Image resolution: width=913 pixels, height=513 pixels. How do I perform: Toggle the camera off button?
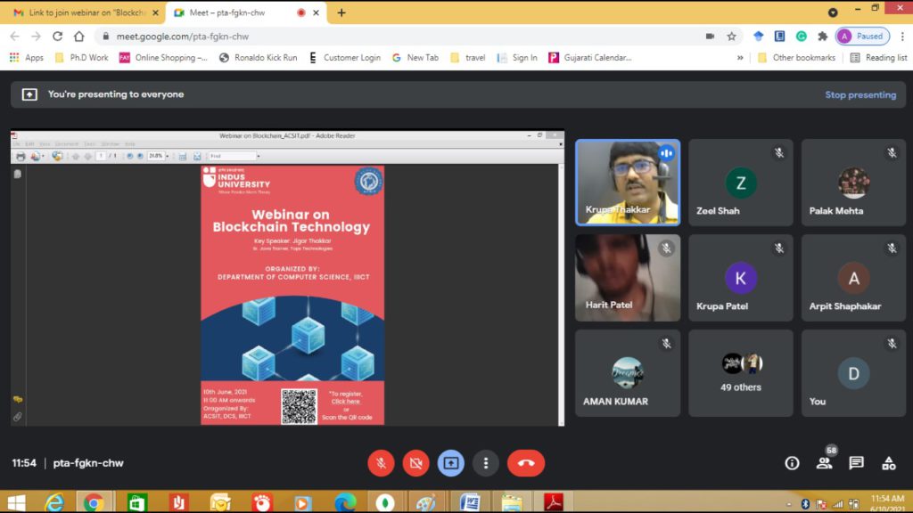(x=415, y=463)
